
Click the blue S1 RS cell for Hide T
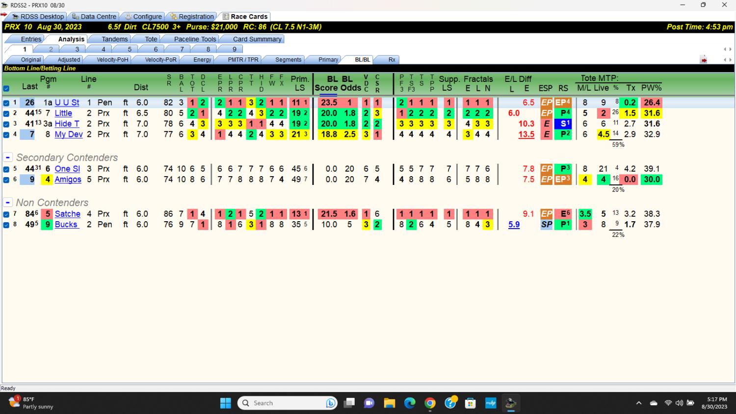[563, 124]
